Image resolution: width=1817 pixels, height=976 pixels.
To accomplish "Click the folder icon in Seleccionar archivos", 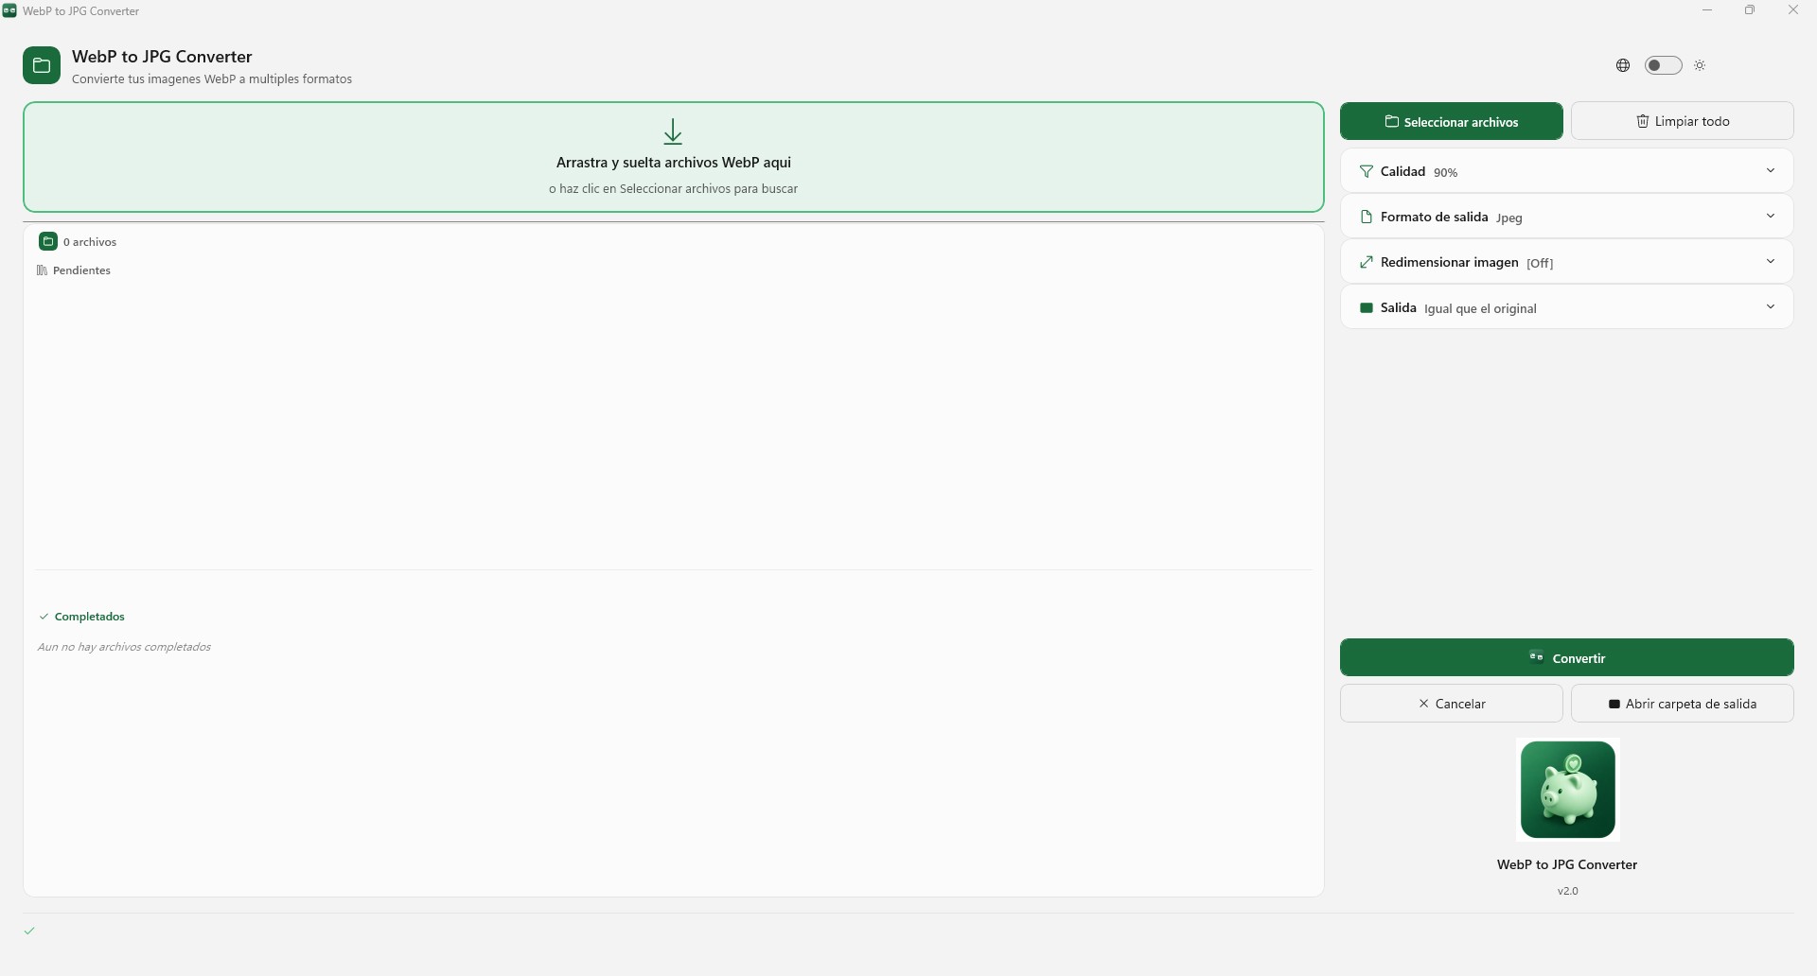I will click(1391, 121).
